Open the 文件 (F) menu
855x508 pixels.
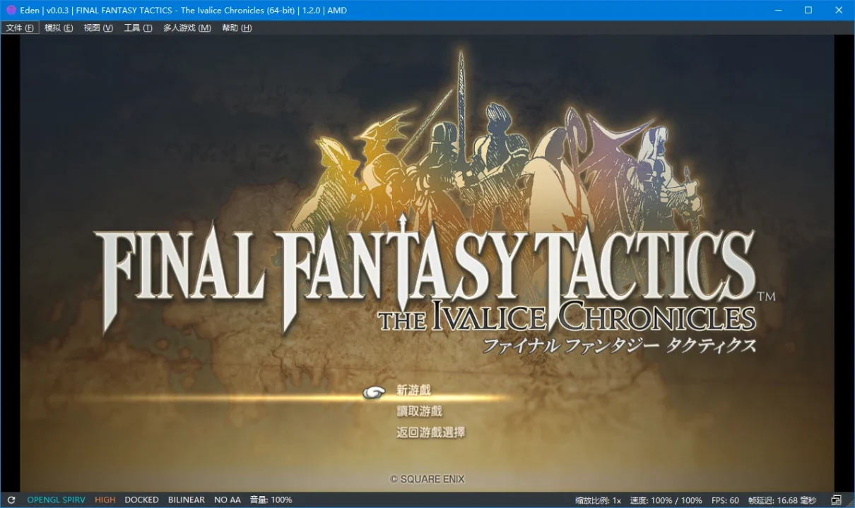[x=20, y=28]
